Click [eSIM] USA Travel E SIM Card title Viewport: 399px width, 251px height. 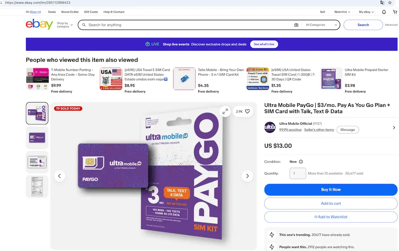147,74
